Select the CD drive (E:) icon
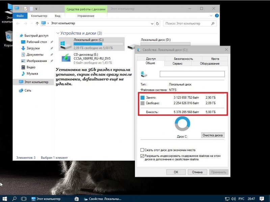The image size is (270, 202). pos(66,58)
